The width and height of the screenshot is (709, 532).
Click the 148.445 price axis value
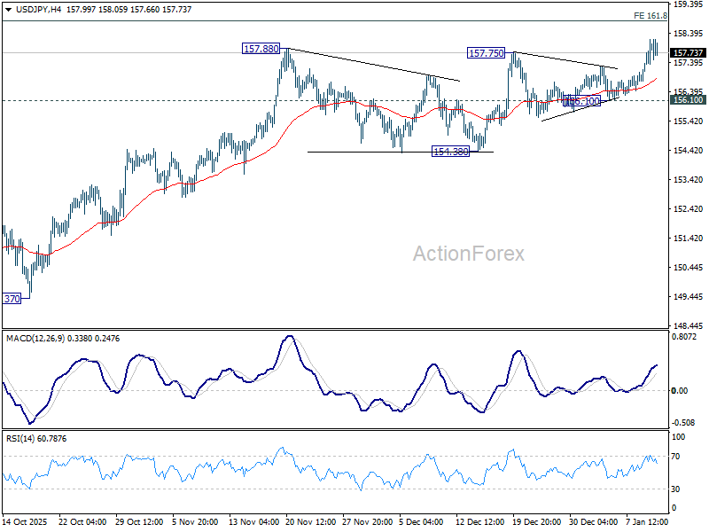[x=688, y=325]
